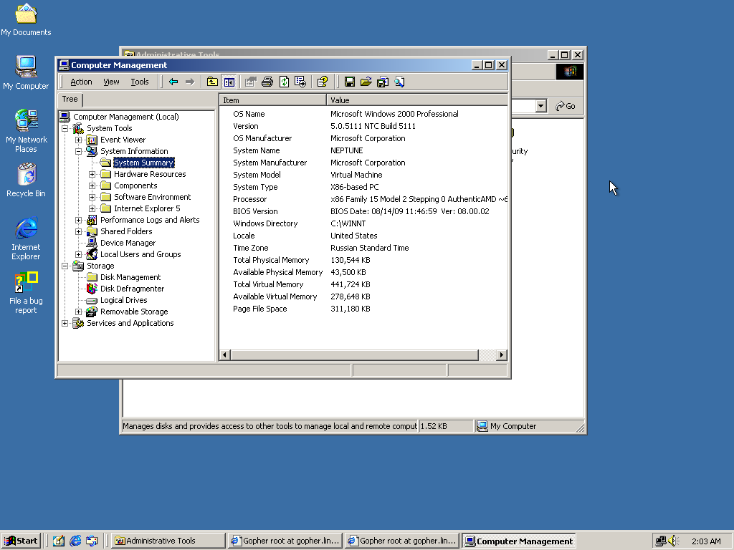The height and width of the screenshot is (550, 734).
Task: Print the system summary using the printer icon
Action: [x=267, y=82]
